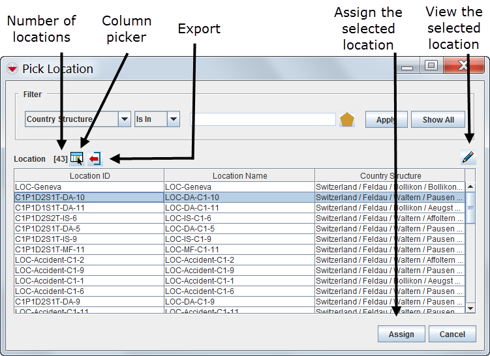Click the gold pentagon icon beside filter field
This screenshot has height=356, width=490.
tap(347, 120)
